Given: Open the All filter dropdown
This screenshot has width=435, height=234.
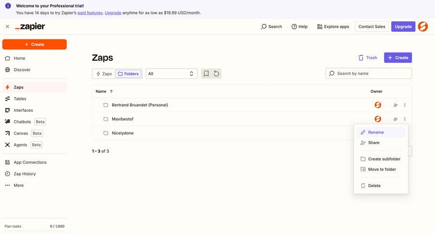Looking at the screenshot, I should point(172,74).
